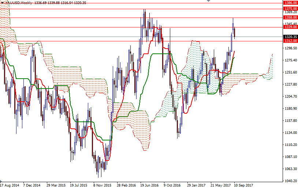
Task: Click the 1204.70 value on price axis
Action: pos(290,97)
